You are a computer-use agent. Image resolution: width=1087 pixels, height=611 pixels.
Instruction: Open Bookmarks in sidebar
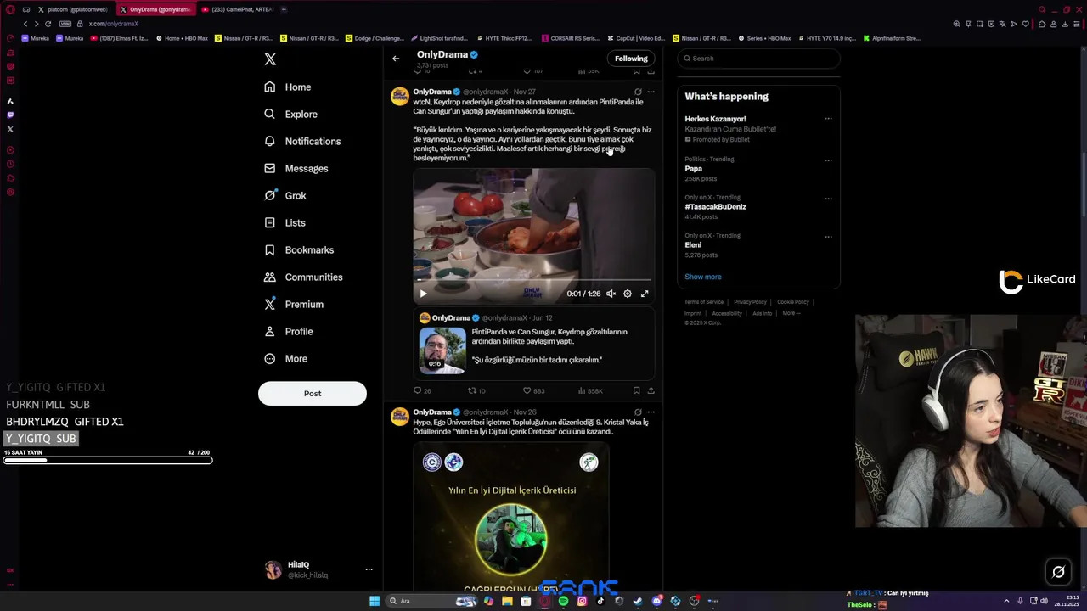[x=298, y=249]
